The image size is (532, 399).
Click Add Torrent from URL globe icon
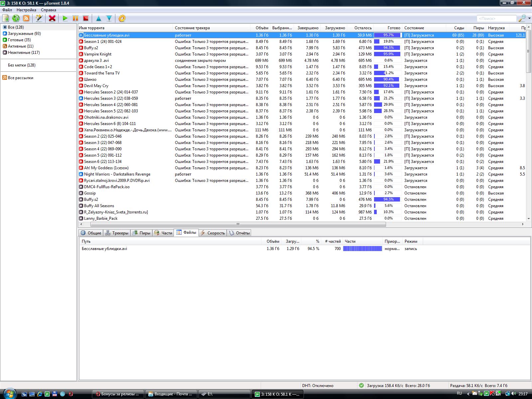point(16,18)
